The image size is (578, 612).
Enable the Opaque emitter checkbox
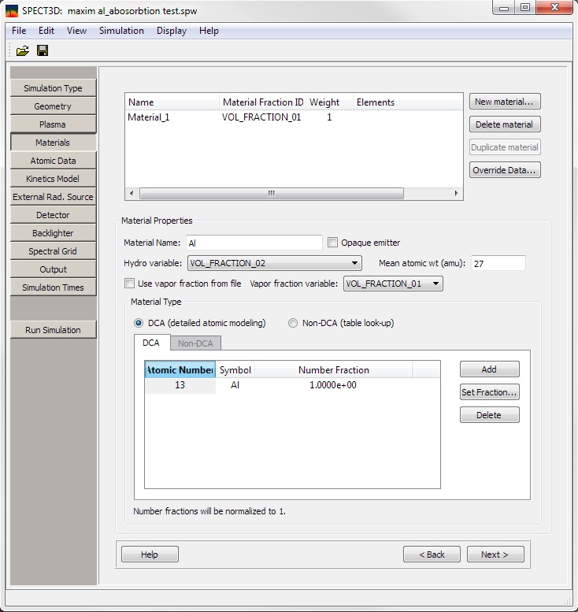333,243
